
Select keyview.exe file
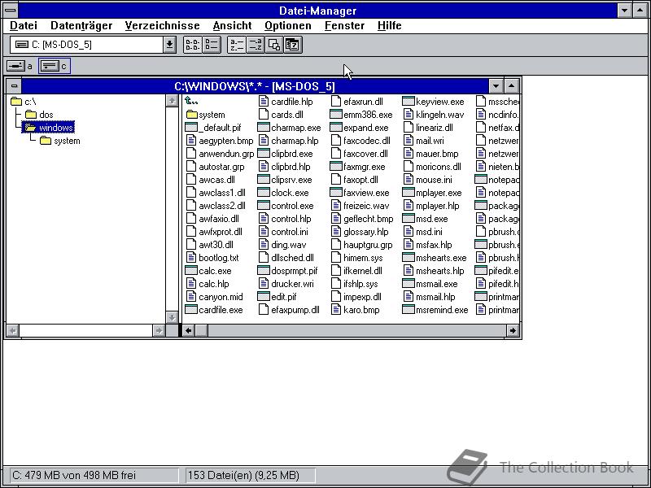point(434,101)
